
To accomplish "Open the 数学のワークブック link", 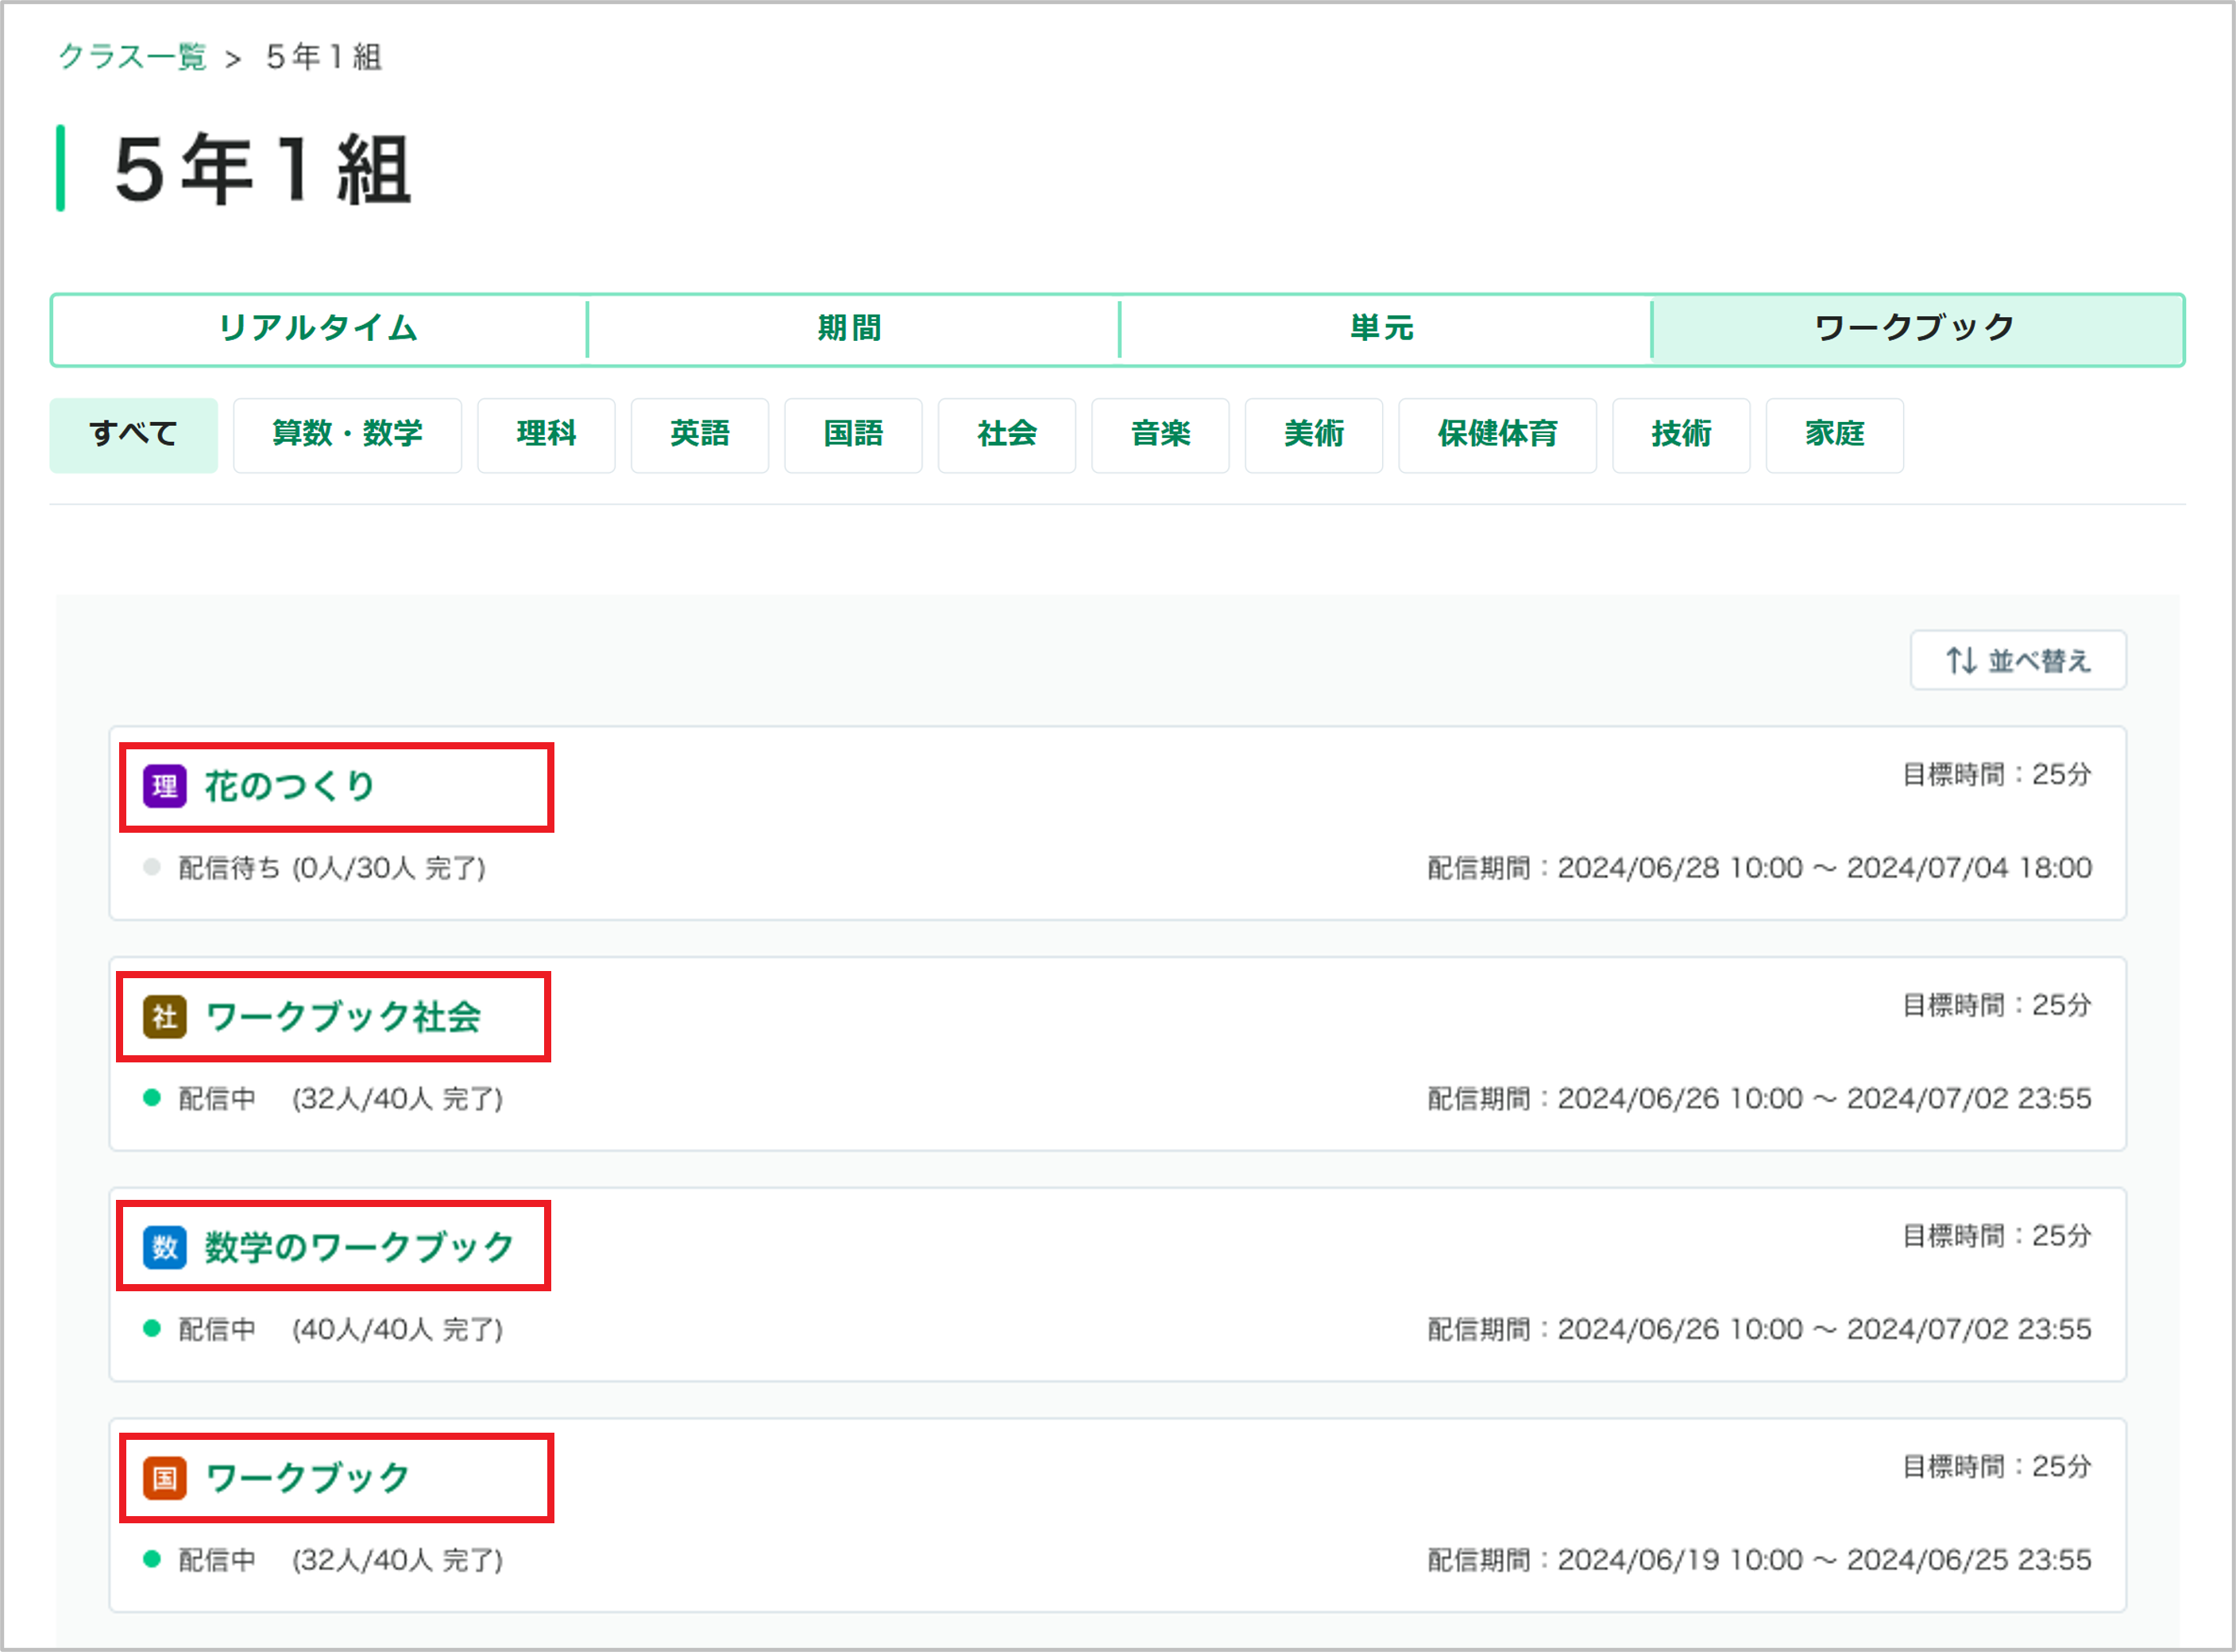I will 359,1247.
